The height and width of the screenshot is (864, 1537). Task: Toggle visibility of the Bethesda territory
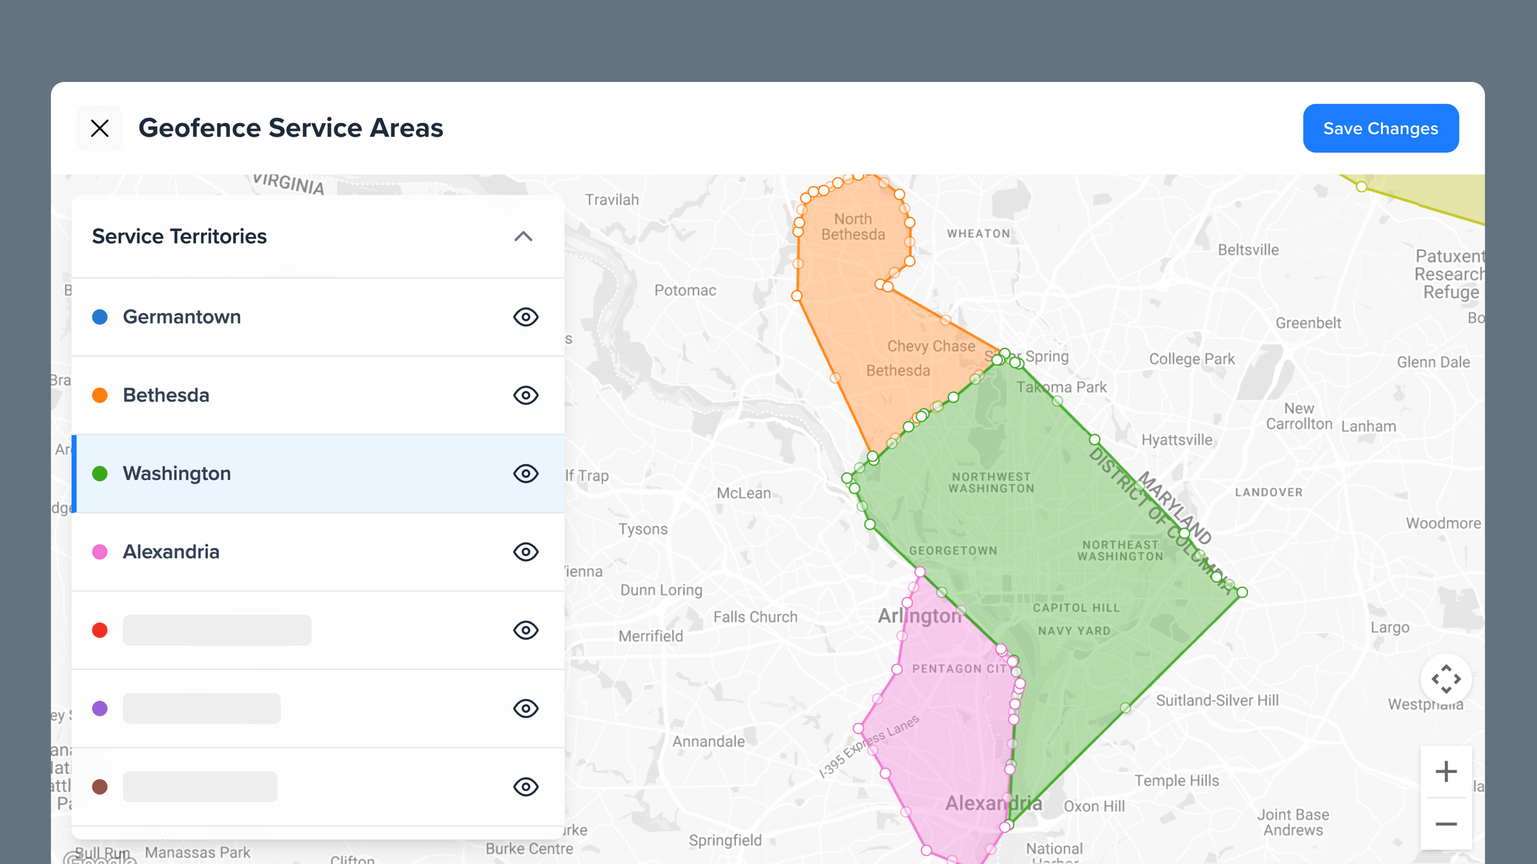click(525, 395)
